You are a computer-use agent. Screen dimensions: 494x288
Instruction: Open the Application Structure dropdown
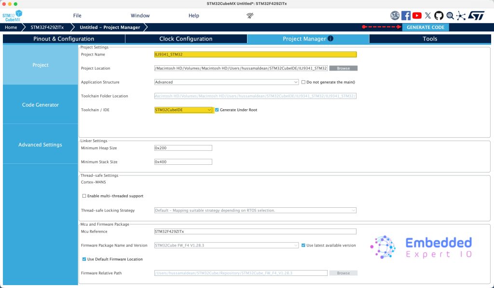click(226, 82)
